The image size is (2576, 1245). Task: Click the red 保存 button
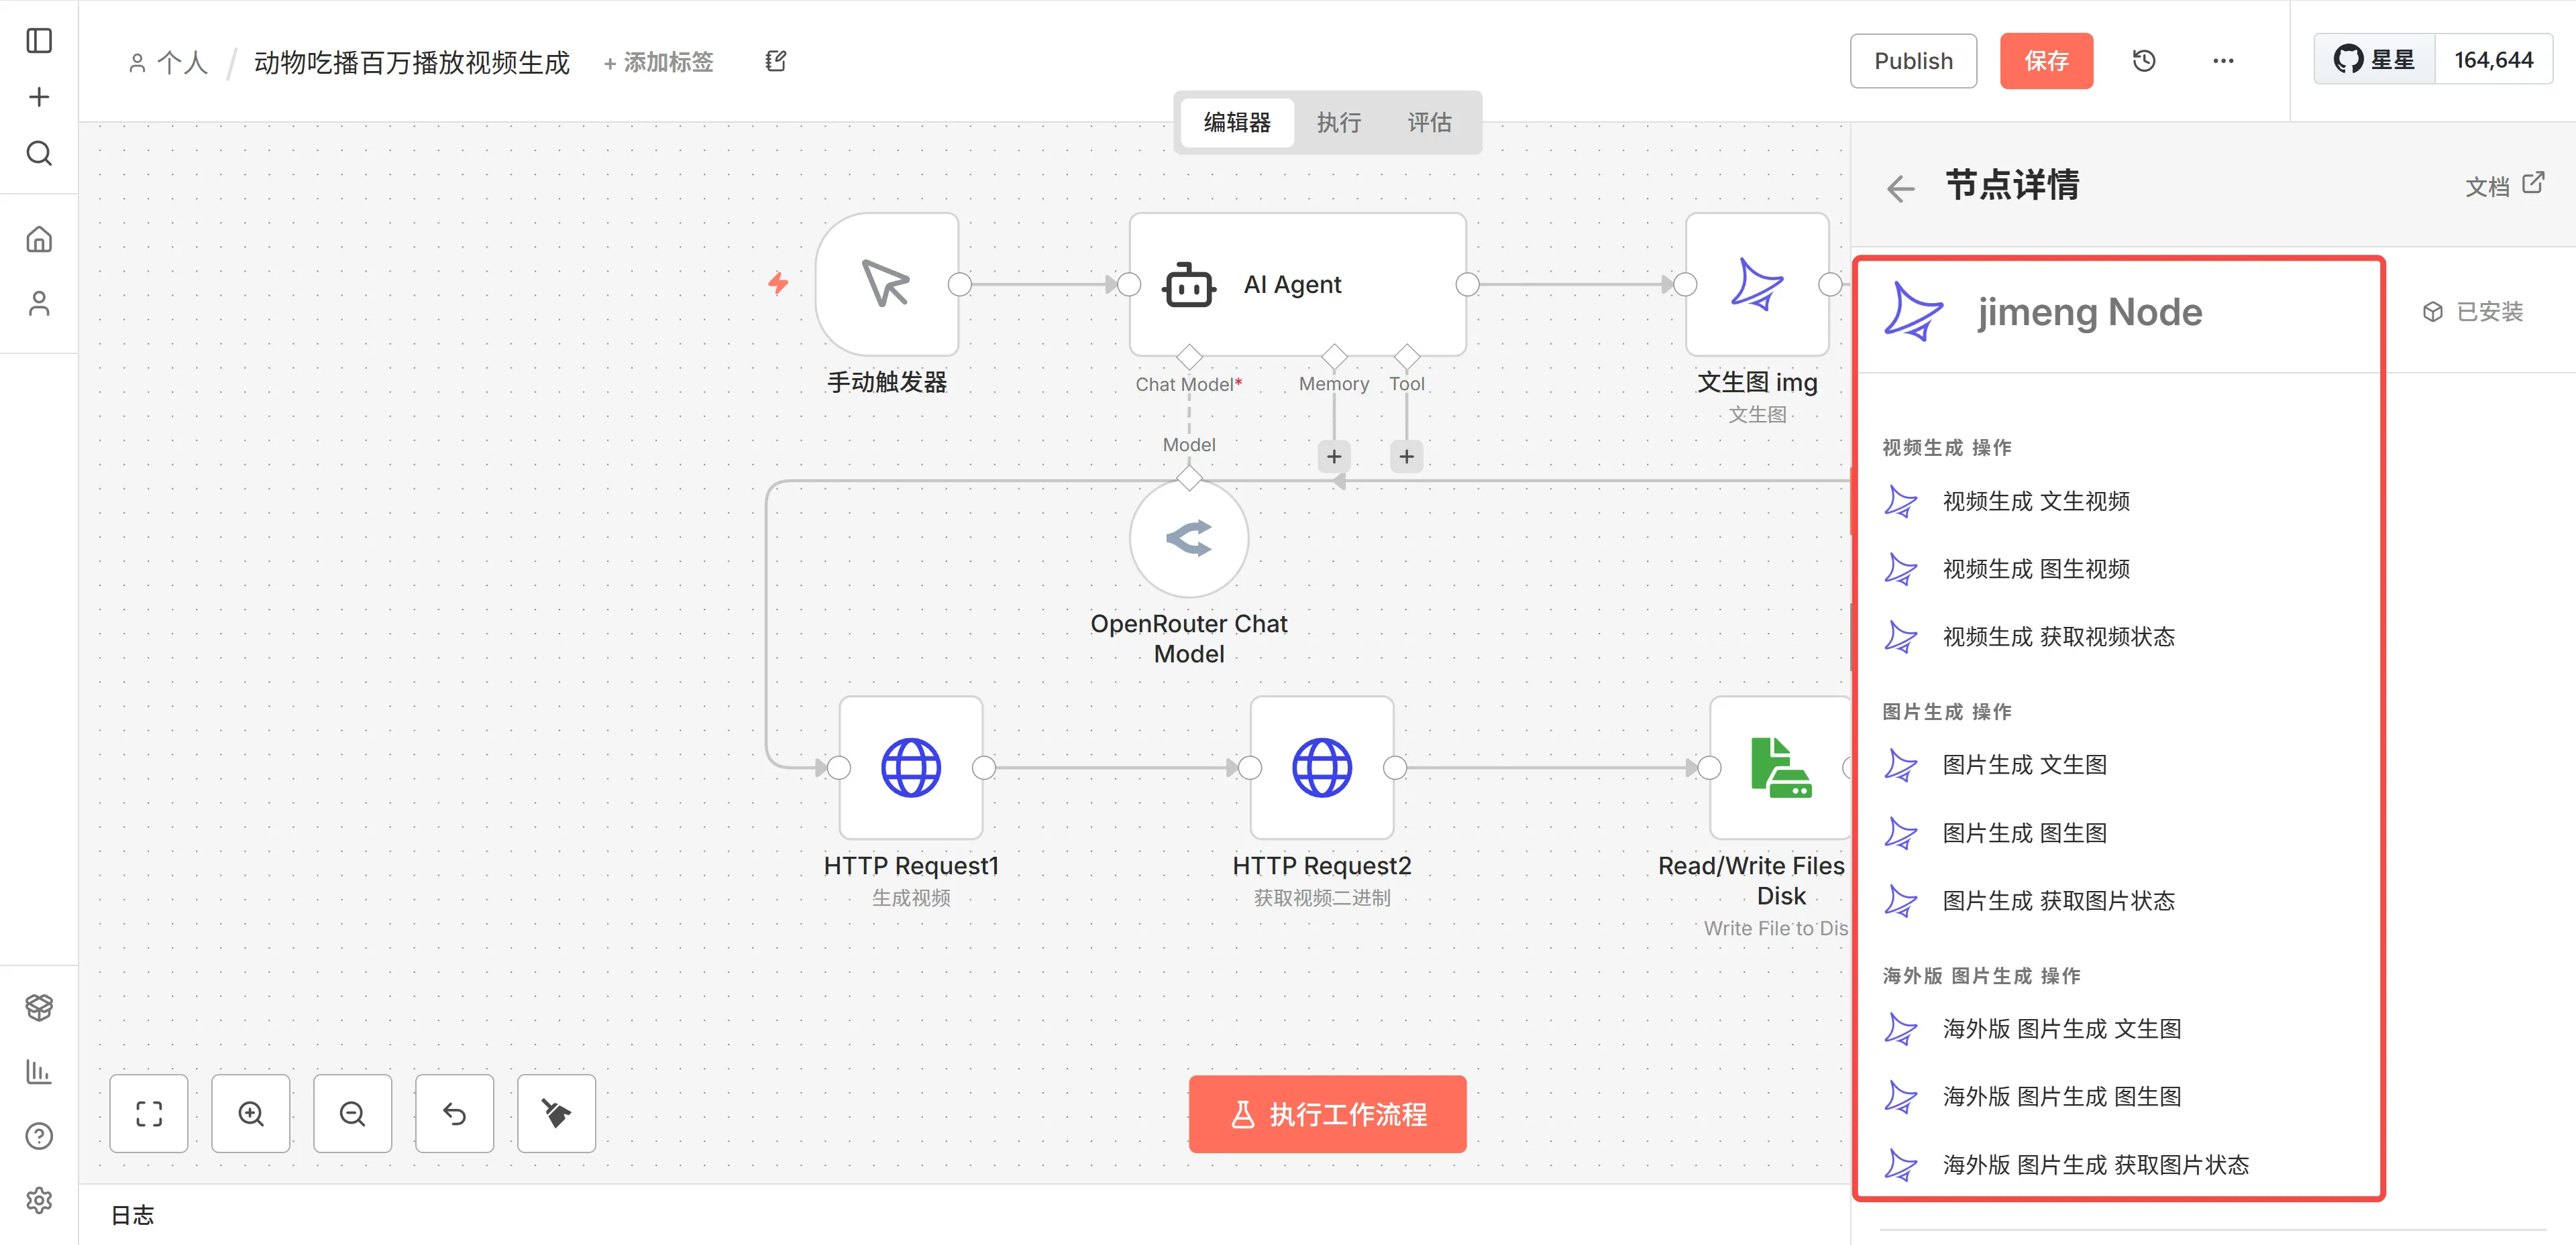pyautogui.click(x=2045, y=61)
